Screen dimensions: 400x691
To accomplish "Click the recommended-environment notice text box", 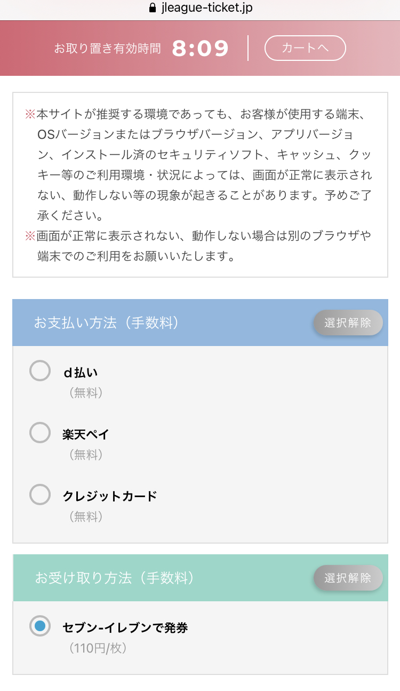I will point(200,185).
